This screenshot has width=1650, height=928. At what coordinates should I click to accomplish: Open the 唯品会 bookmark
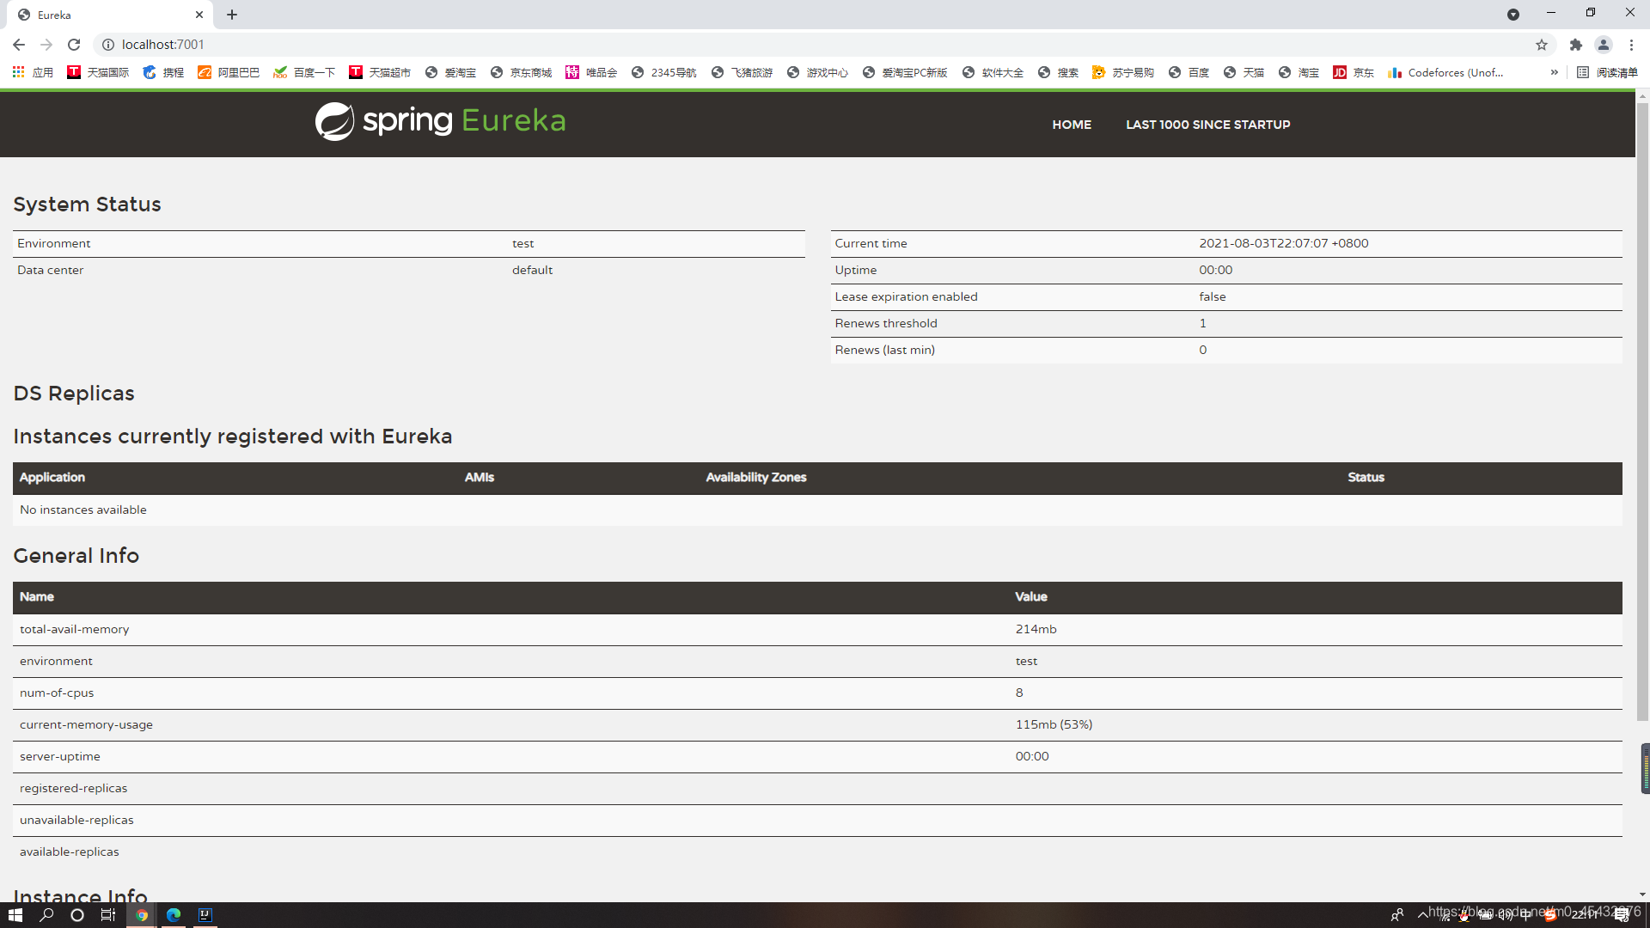click(591, 73)
